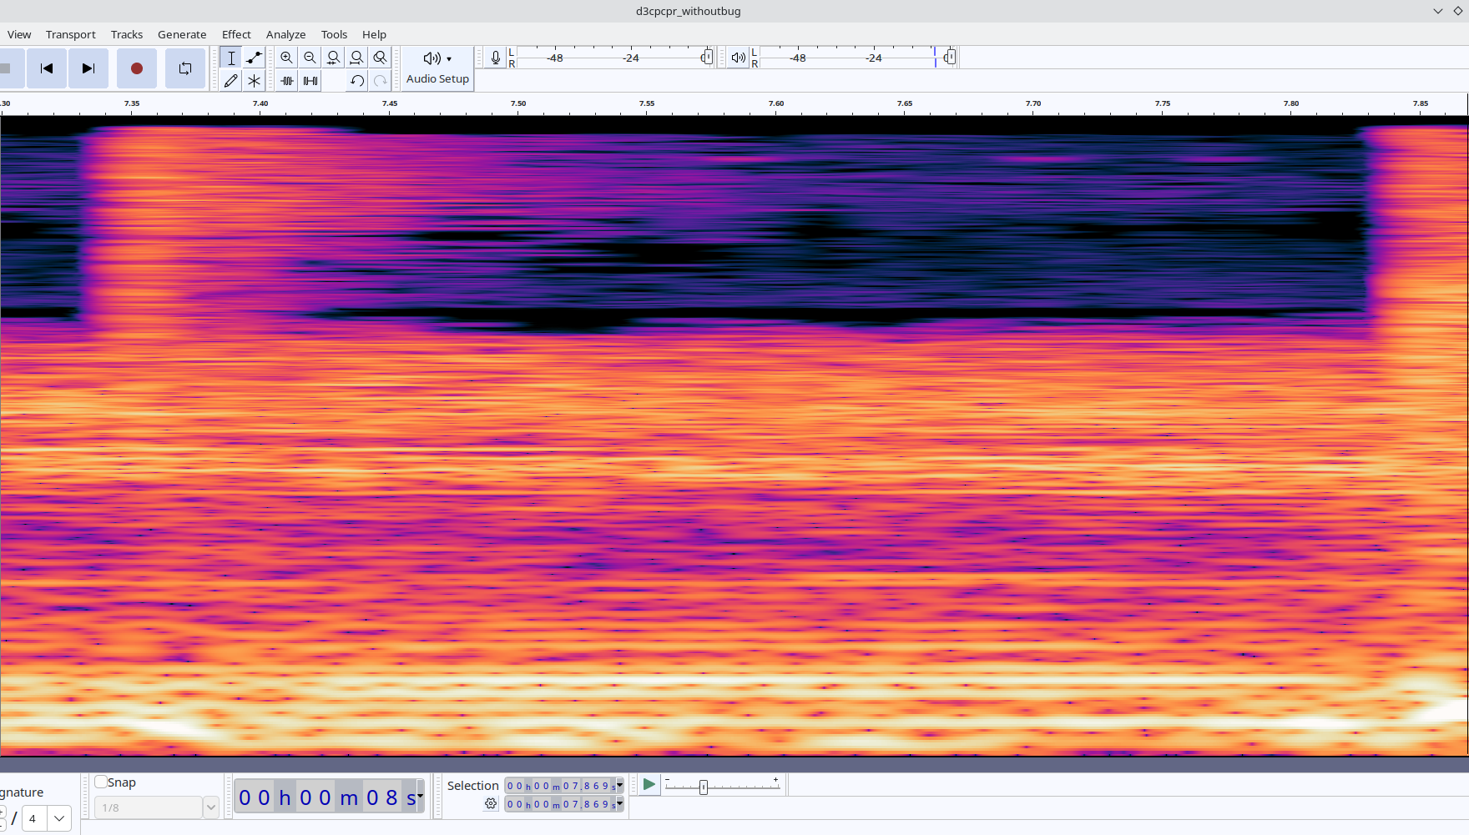The image size is (1469, 835).
Task: Select the Envelope tool
Action: pos(255,58)
